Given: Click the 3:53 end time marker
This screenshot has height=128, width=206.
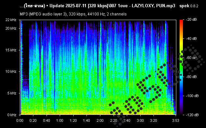Looking at the screenshot, I should [176, 120].
